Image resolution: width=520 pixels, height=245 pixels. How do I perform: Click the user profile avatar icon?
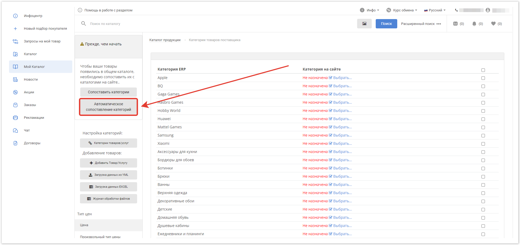point(488,10)
